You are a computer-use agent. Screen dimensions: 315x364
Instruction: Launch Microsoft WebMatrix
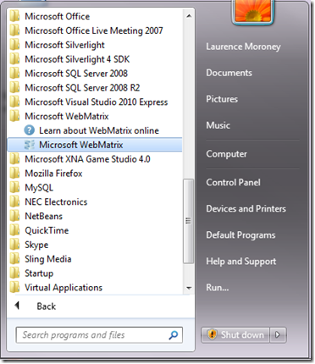tap(95, 145)
